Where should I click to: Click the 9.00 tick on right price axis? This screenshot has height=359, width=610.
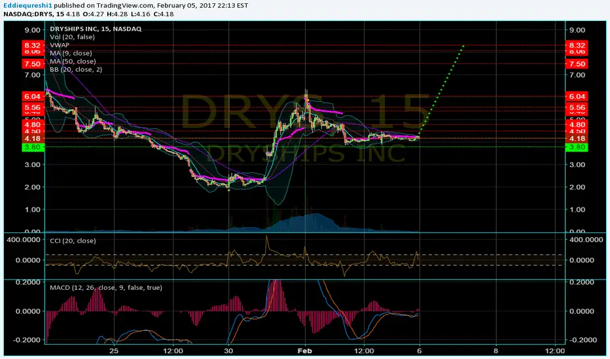point(577,30)
